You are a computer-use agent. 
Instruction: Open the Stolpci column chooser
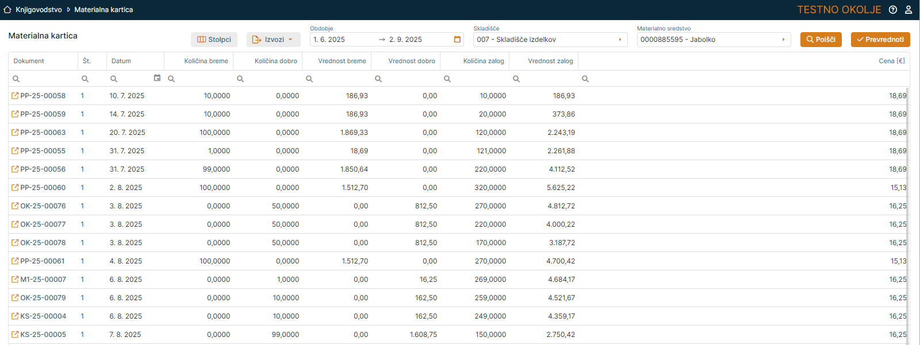(214, 40)
